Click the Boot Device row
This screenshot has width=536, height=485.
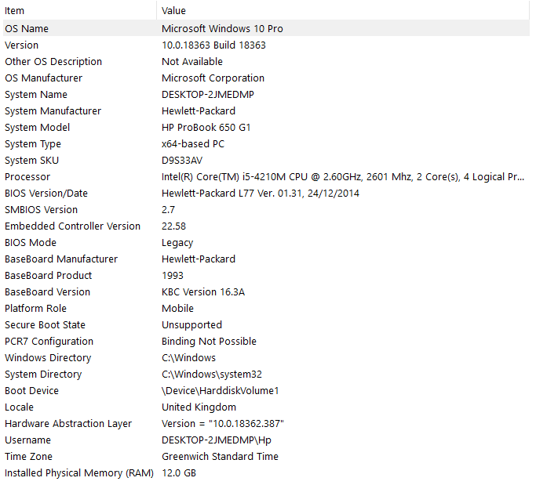(x=31, y=390)
